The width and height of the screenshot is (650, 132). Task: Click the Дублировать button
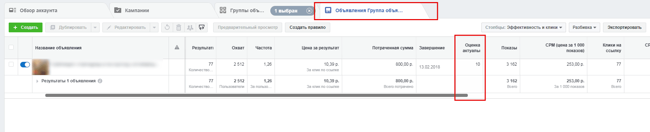(69, 27)
